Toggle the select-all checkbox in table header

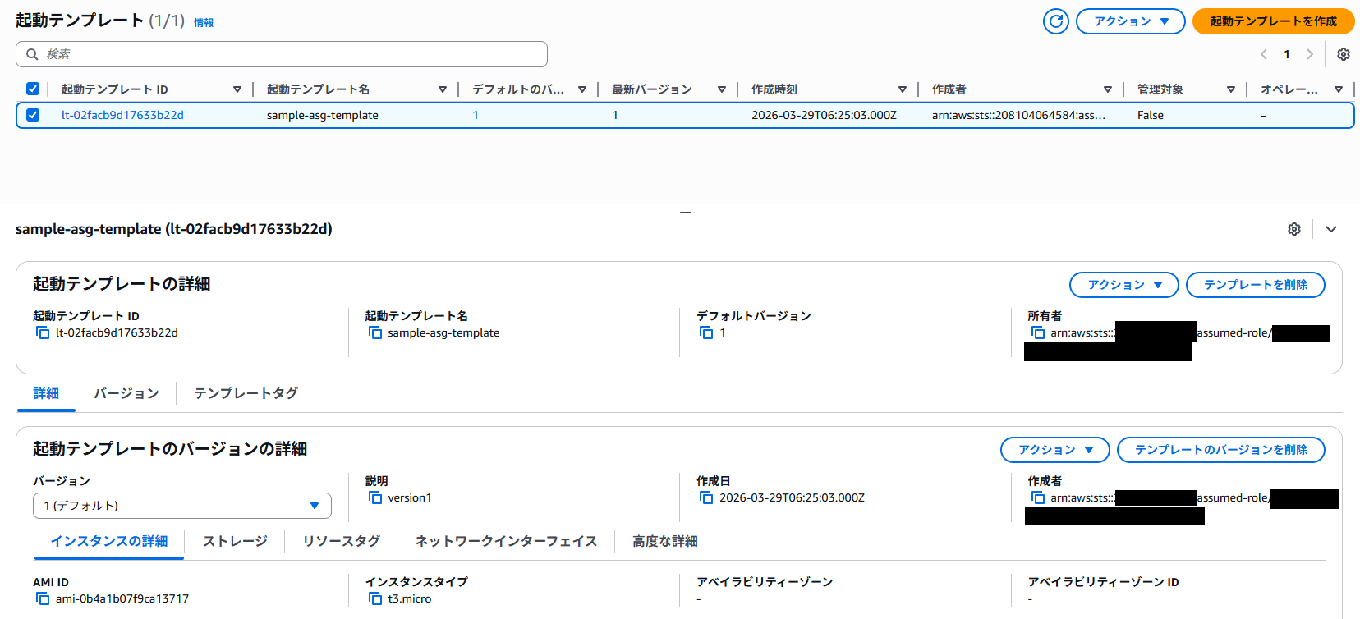point(33,89)
